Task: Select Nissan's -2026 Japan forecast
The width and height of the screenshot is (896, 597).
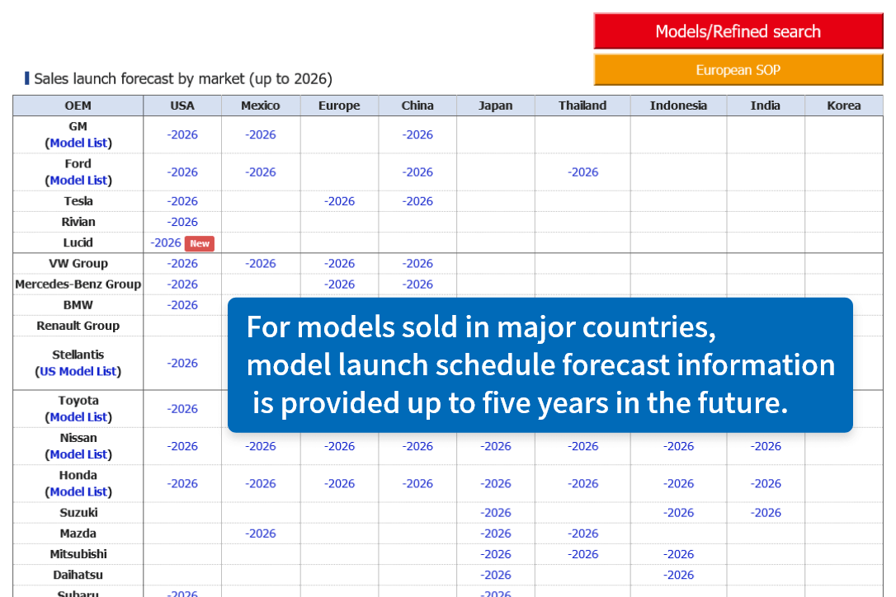Action: (496, 446)
